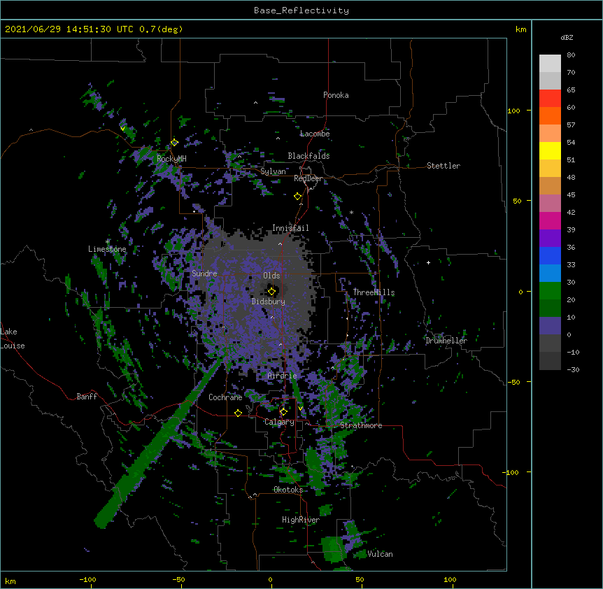Click the white plus marker northwest of Drumheller
Viewport: 603px width, 589px height.
pyautogui.click(x=428, y=262)
